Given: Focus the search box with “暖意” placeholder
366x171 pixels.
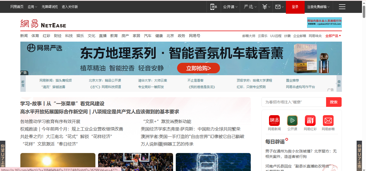Looking at the screenshot, I should (294, 102).
